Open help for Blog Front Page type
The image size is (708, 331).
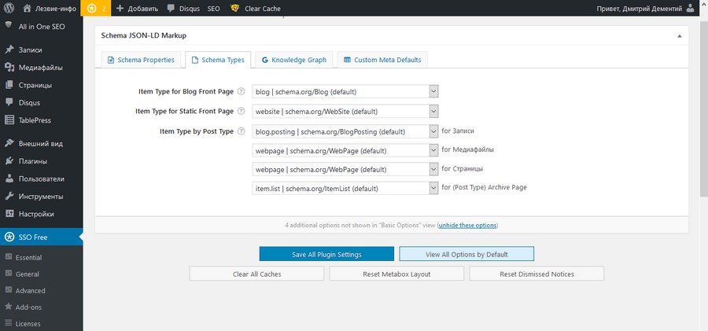pyautogui.click(x=242, y=92)
